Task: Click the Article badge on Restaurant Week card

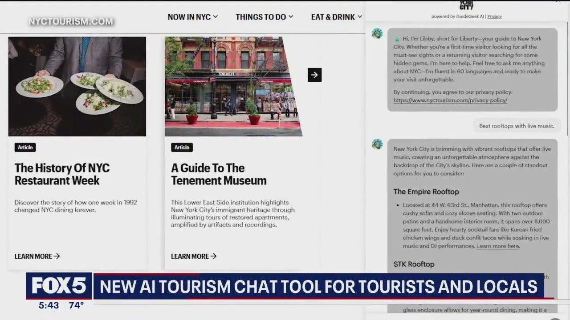Action: point(25,148)
